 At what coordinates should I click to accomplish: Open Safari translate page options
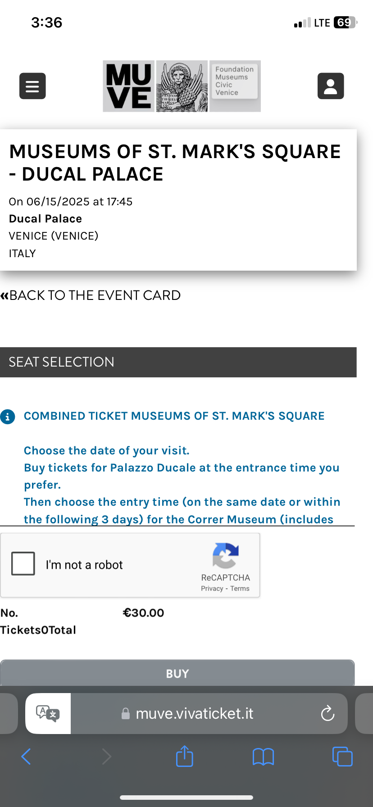pyautogui.click(x=48, y=713)
